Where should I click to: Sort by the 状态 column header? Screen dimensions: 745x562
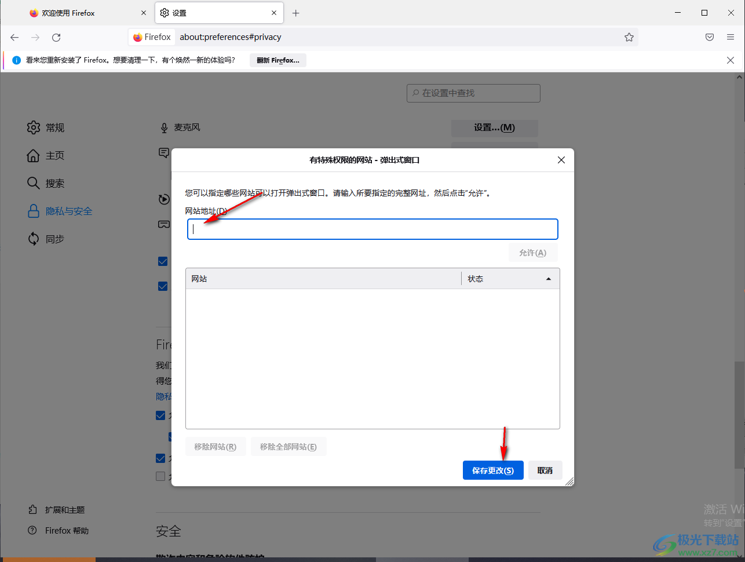pyautogui.click(x=510, y=279)
